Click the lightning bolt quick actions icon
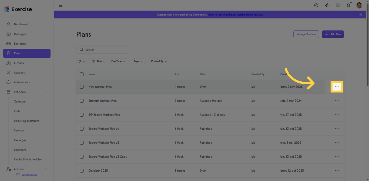The image size is (369, 181). click(x=327, y=5)
